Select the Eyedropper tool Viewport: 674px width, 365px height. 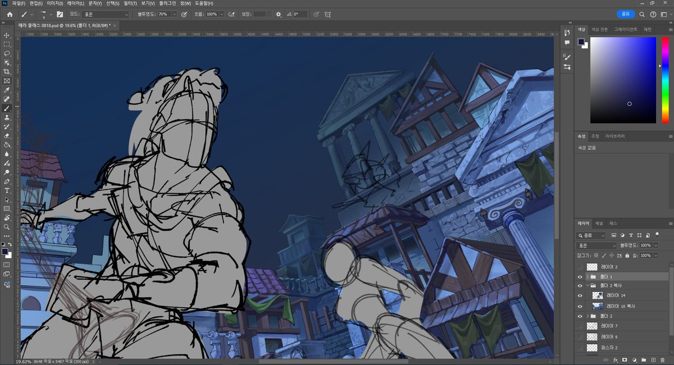click(7, 90)
